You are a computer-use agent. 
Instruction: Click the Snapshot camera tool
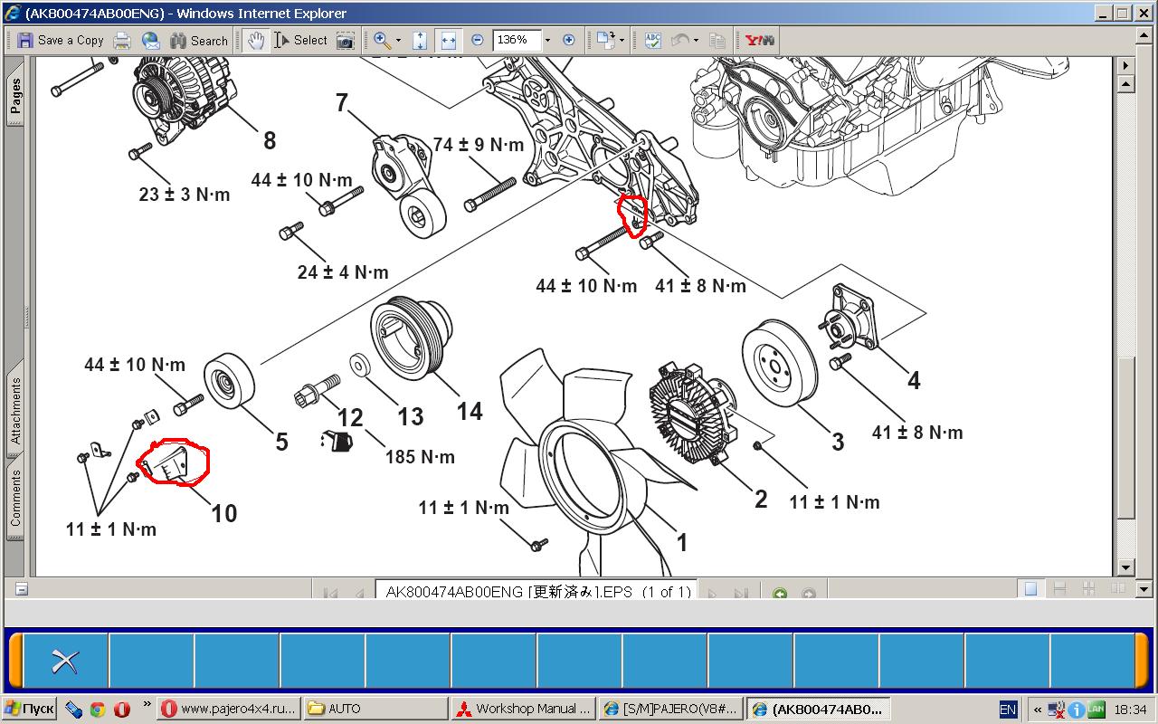[345, 40]
